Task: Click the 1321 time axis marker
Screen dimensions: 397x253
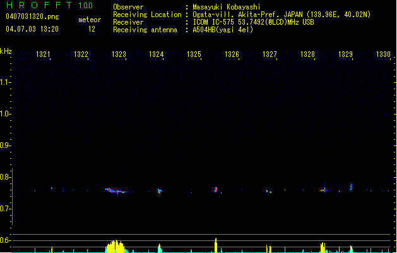Action: [x=43, y=54]
